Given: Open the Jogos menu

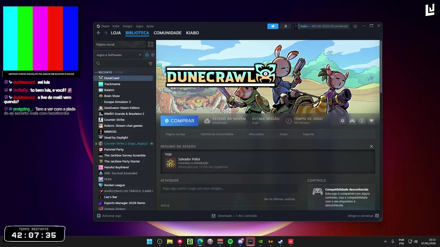Looking at the screenshot, I should (x=139, y=26).
